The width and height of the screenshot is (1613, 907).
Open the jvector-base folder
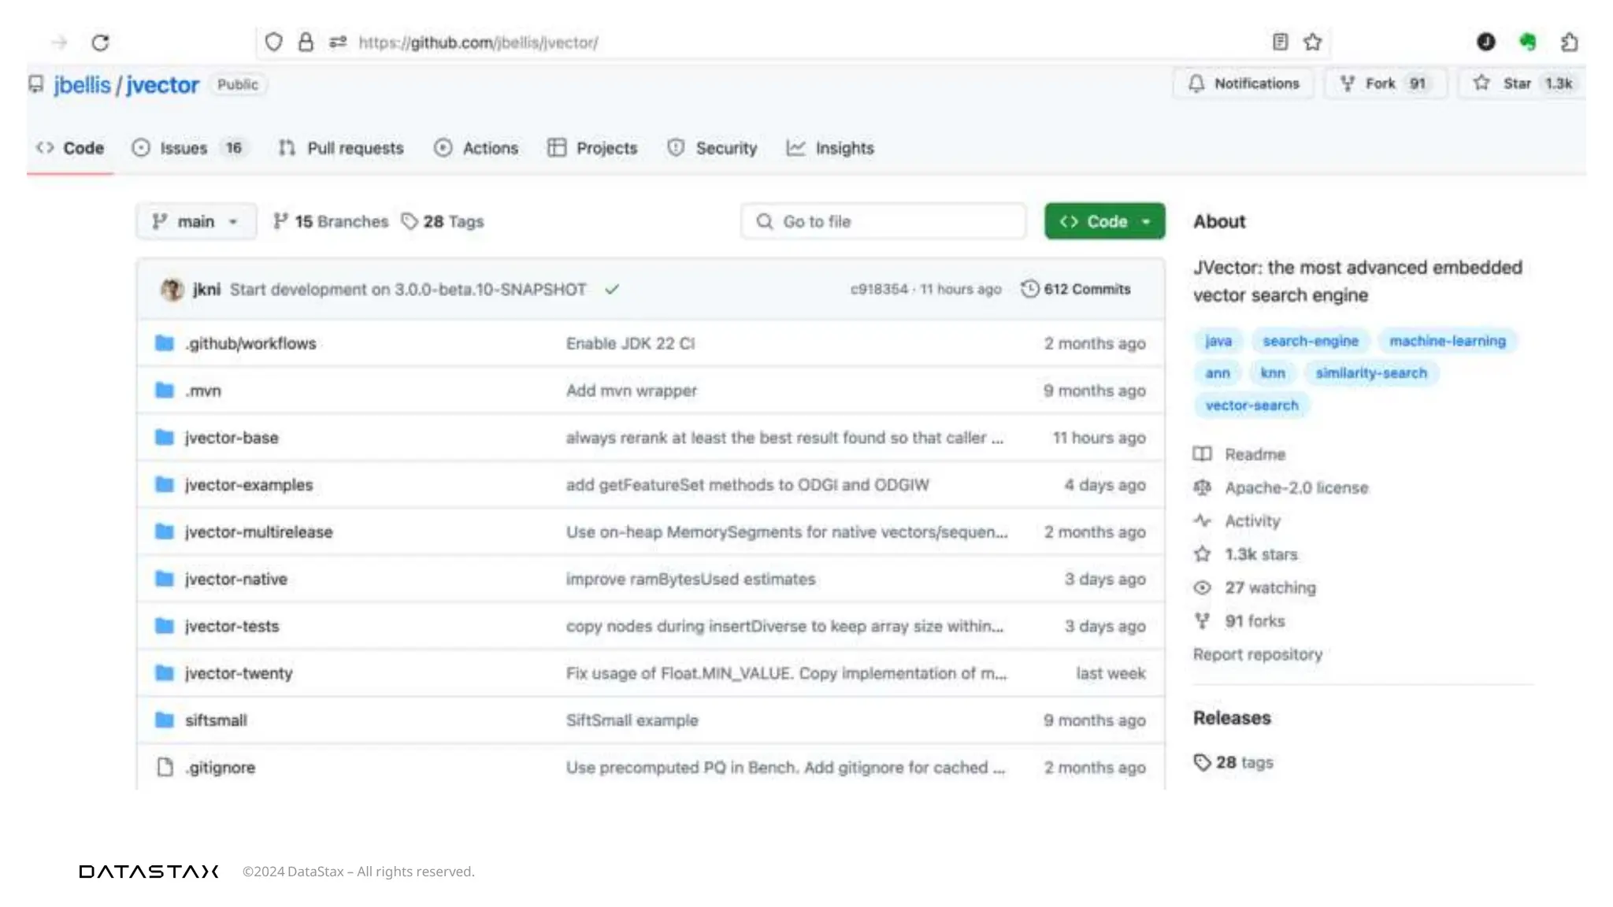[232, 438]
